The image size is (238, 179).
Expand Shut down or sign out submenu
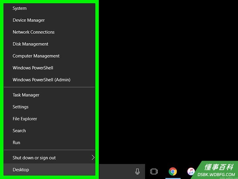(x=49, y=158)
